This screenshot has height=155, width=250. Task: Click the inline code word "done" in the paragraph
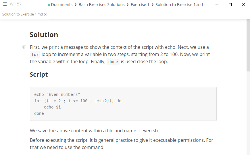113,62
